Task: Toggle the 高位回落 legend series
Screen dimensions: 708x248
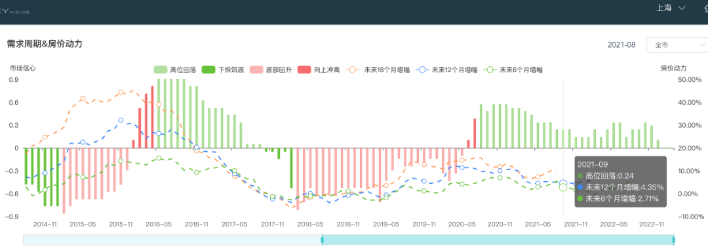Action: (175, 70)
